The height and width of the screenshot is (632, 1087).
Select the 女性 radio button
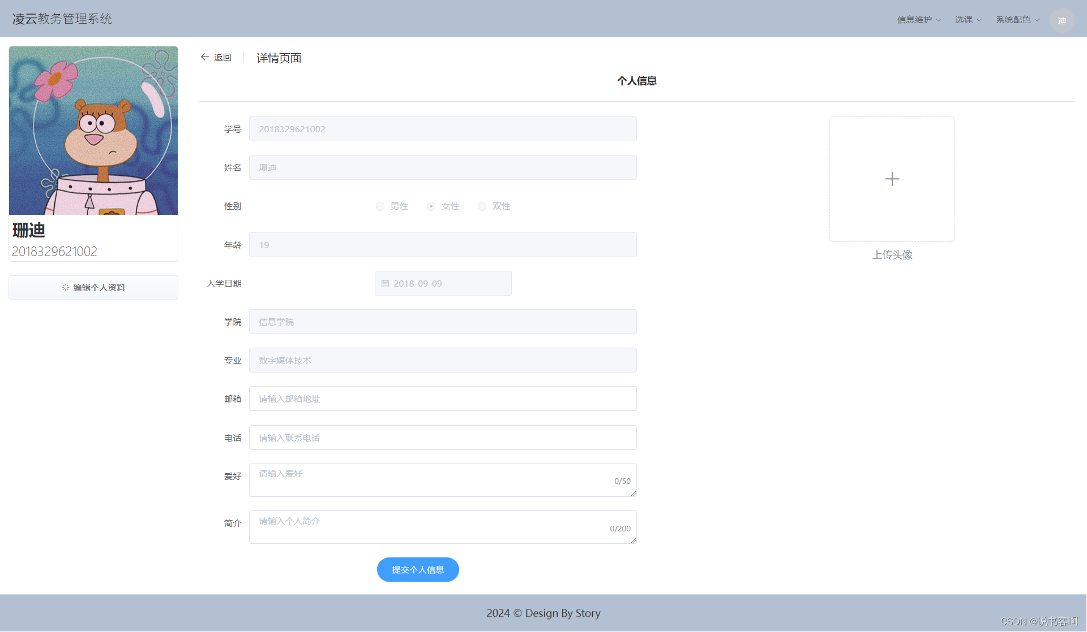431,206
